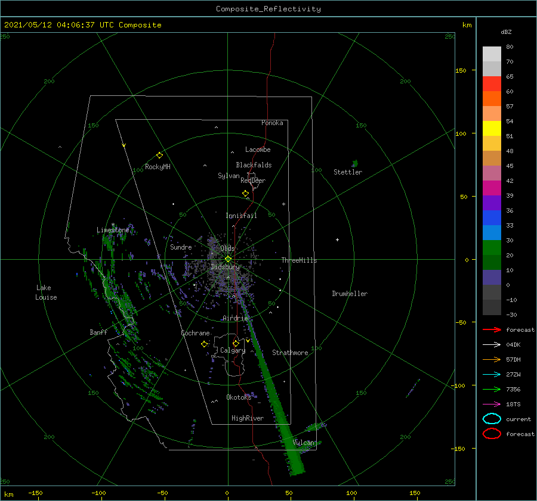Click the Ponoka town label
The height and width of the screenshot is (501, 537).
tap(272, 123)
